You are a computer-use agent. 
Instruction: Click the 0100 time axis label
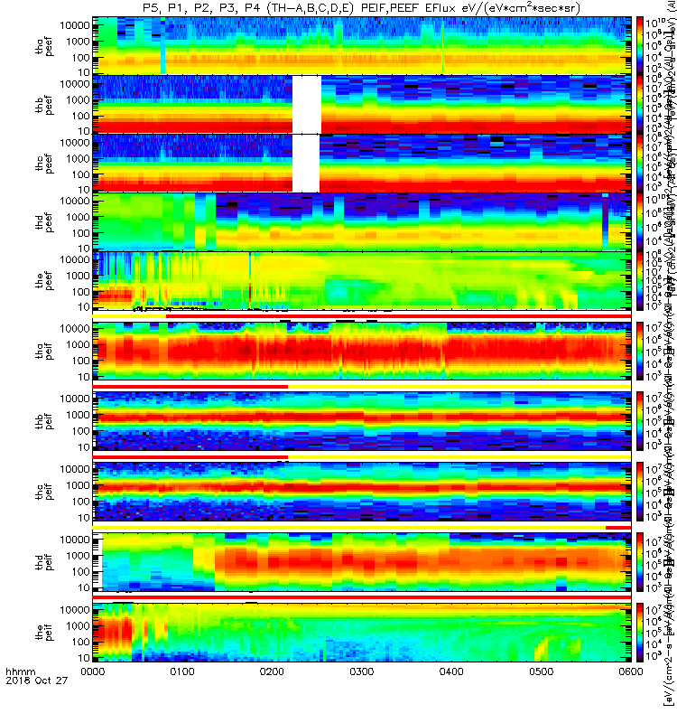coord(182,671)
